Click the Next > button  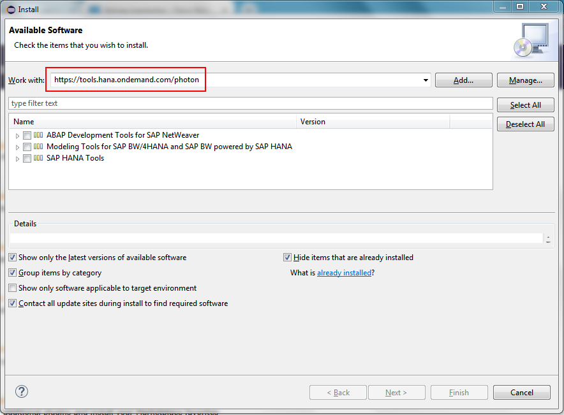396,392
